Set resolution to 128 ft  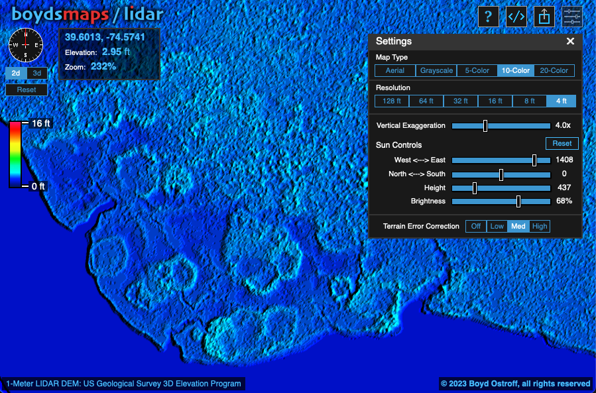[x=392, y=101]
